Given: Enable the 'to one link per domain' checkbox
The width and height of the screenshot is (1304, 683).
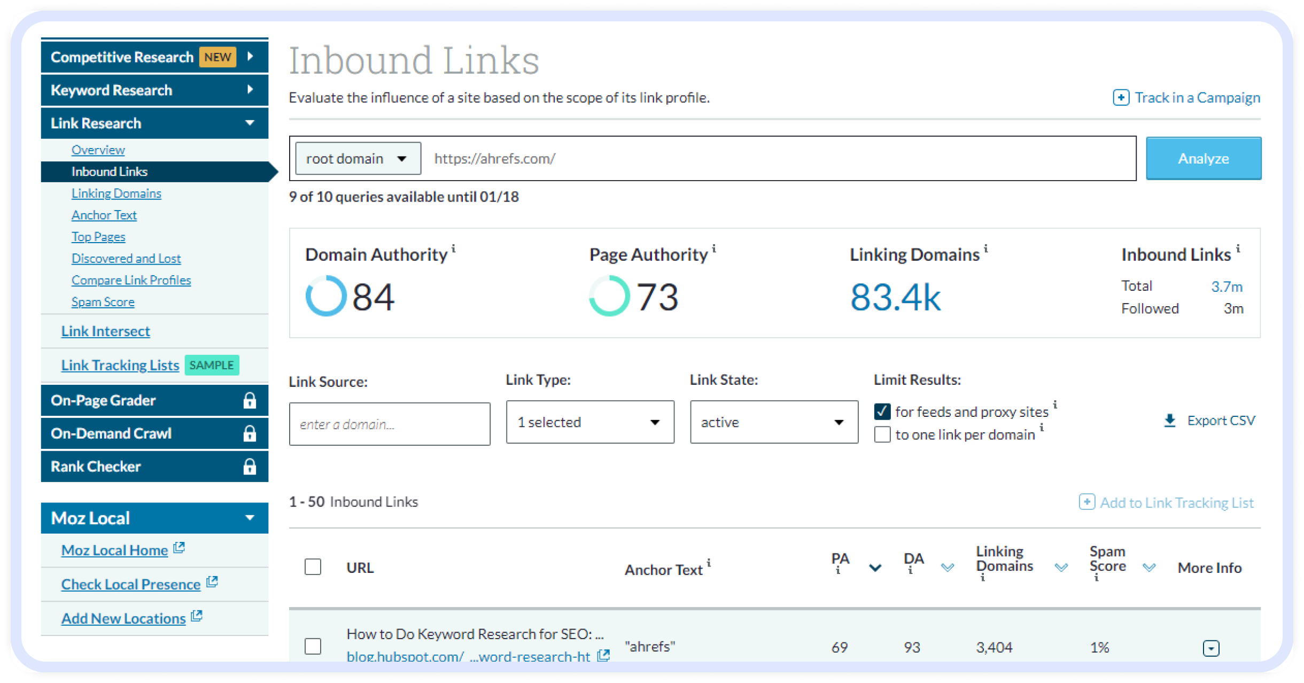Looking at the screenshot, I should (882, 434).
